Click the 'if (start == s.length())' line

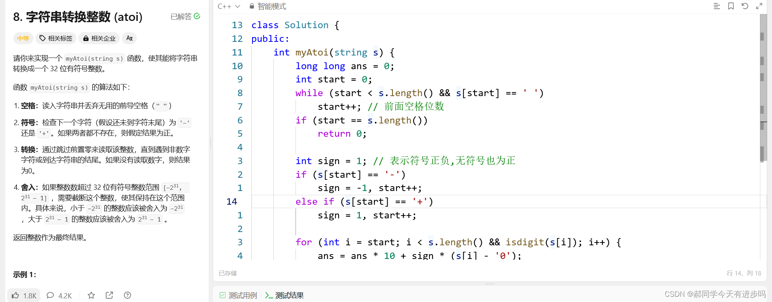click(361, 120)
